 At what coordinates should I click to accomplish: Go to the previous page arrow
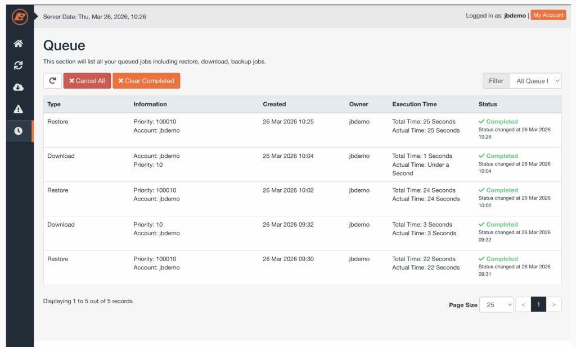click(523, 304)
